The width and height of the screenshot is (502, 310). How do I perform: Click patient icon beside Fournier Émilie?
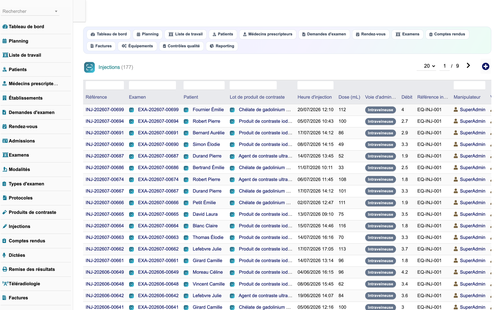tap(186, 110)
